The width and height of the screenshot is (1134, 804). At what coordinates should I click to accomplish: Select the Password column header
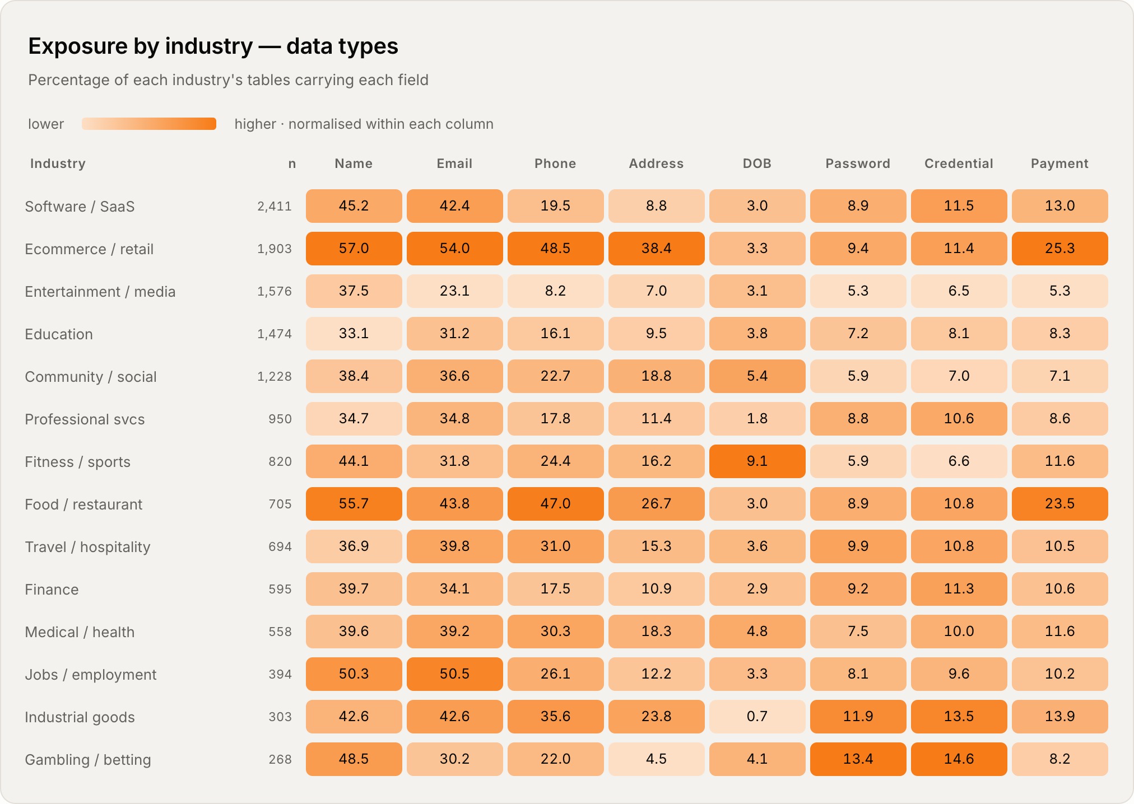click(858, 163)
